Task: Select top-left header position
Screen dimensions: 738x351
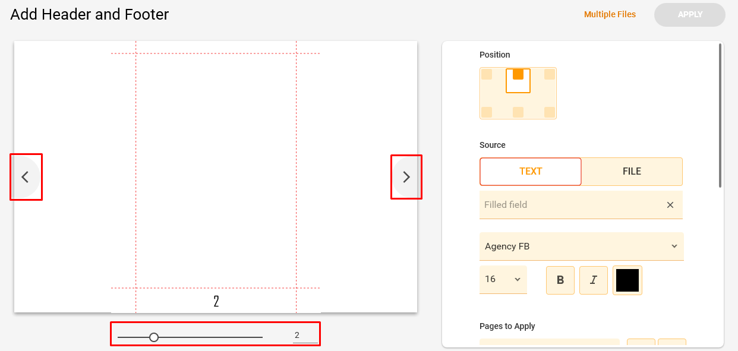Action: [x=487, y=74]
